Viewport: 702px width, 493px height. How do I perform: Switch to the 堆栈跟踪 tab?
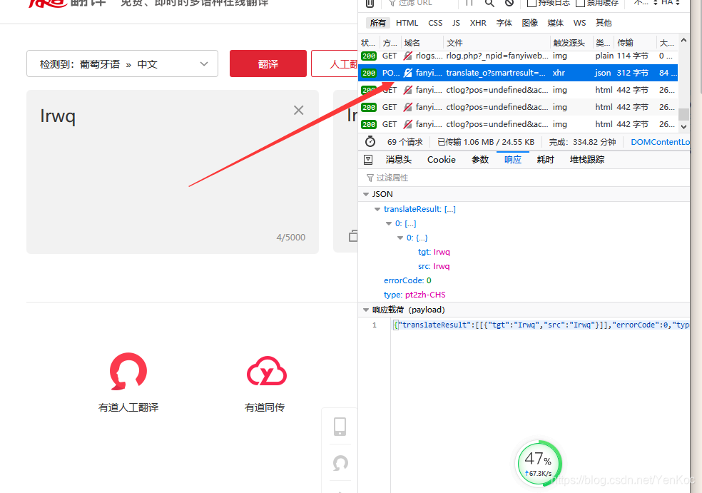click(x=587, y=159)
